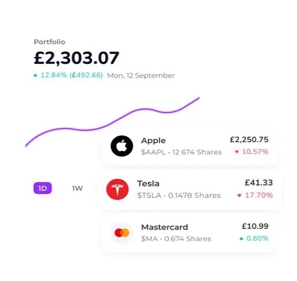The height and width of the screenshot is (281, 297).
Task: Click the red down arrow beside 17.70%
Action: (239, 195)
